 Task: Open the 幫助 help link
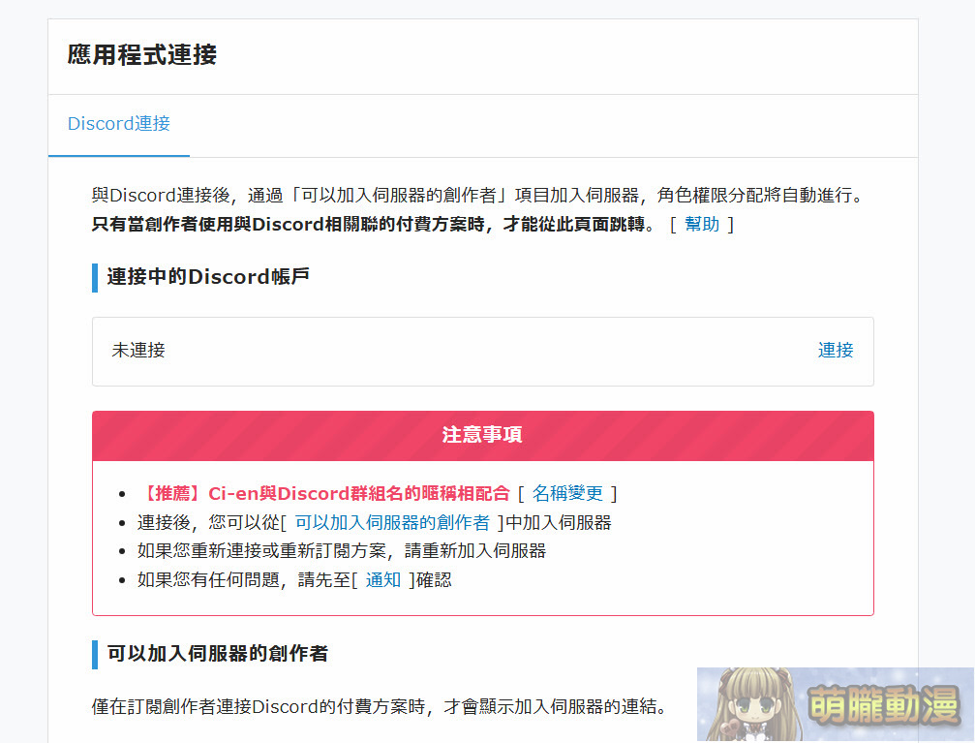coord(702,224)
